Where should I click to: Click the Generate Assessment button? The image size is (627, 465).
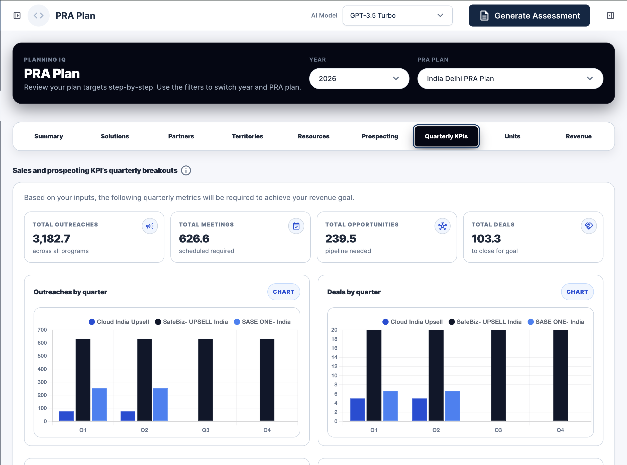(529, 16)
